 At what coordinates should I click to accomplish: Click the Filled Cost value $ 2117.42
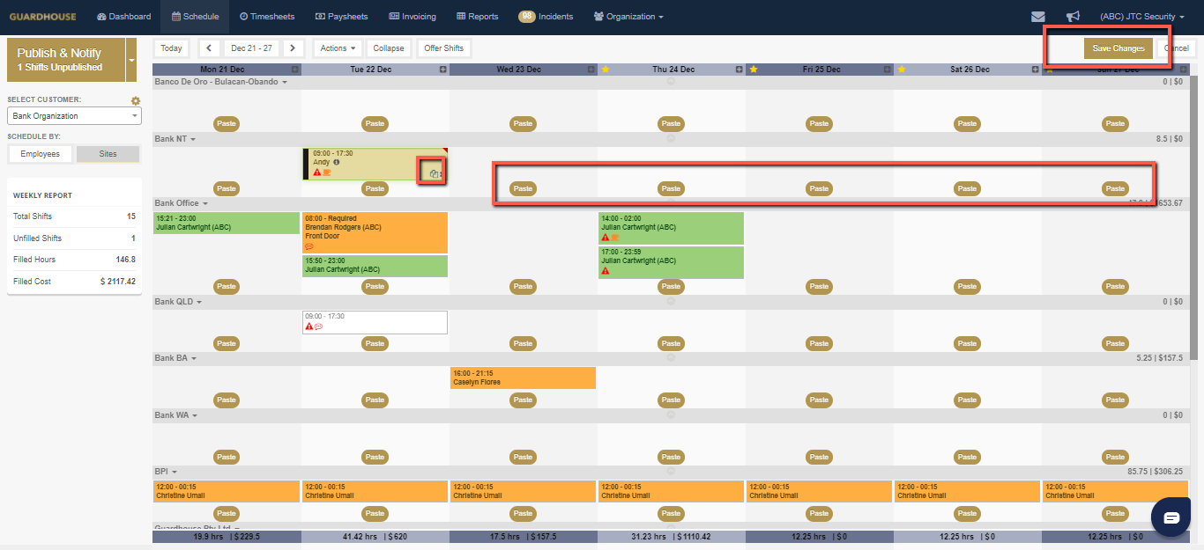[x=118, y=282]
